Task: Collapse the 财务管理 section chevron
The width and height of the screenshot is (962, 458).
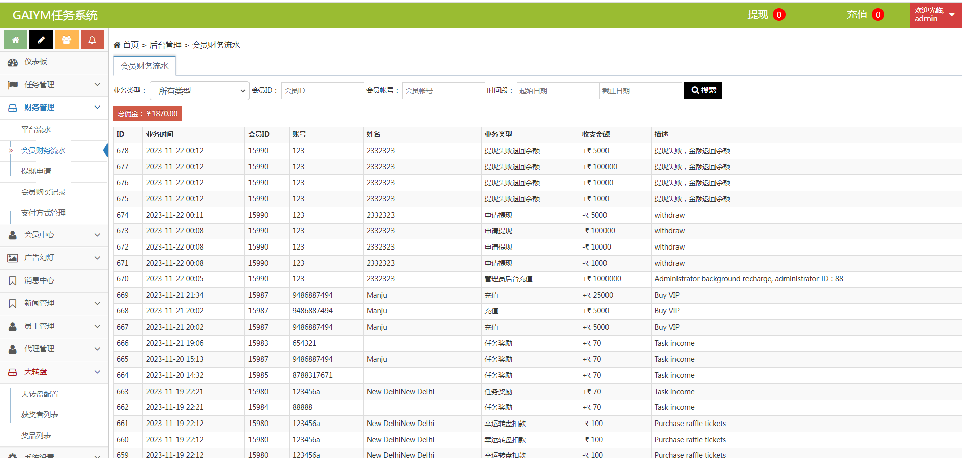Action: tap(97, 107)
